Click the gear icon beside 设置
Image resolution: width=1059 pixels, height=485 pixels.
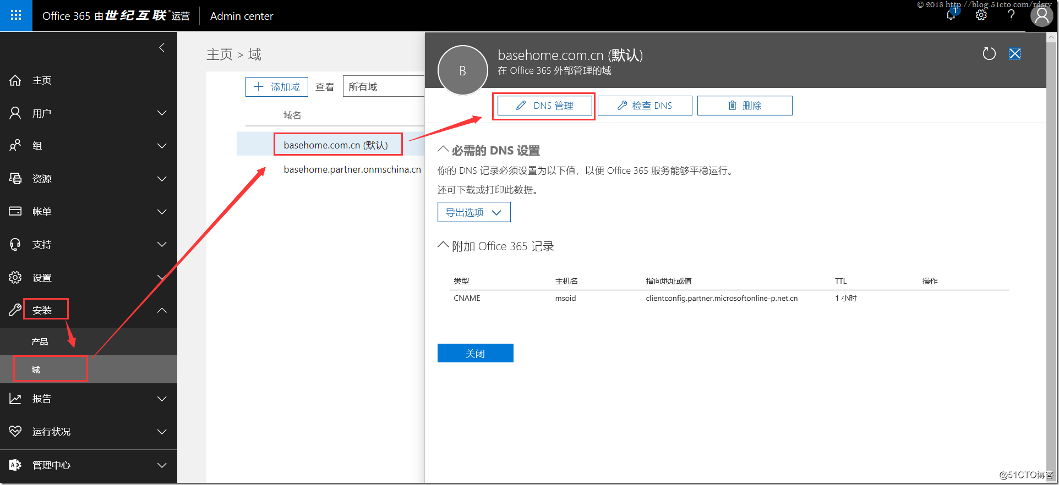point(15,278)
